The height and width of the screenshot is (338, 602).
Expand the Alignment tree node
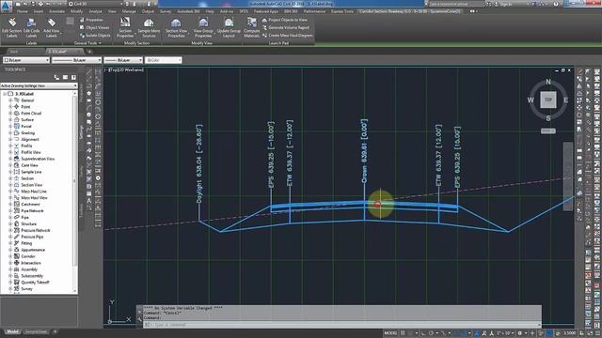click(x=10, y=139)
